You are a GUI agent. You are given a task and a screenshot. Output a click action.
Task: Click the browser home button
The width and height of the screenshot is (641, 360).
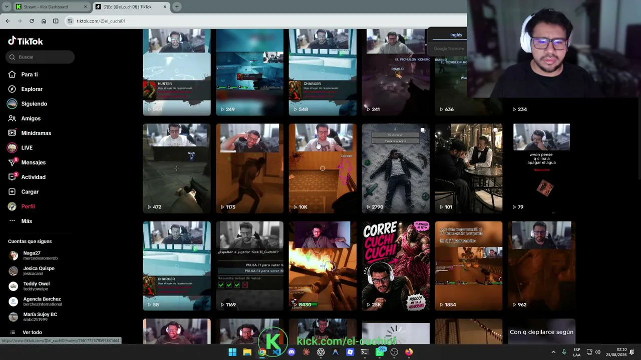[44, 21]
